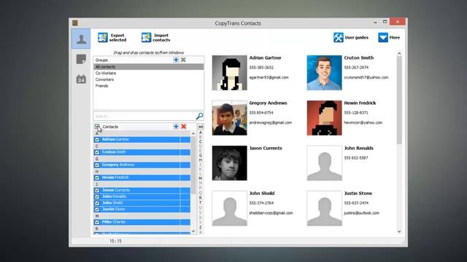Uncheck John Sheild checkbox
Viewport: 467px width, 262px height.
pos(97,203)
